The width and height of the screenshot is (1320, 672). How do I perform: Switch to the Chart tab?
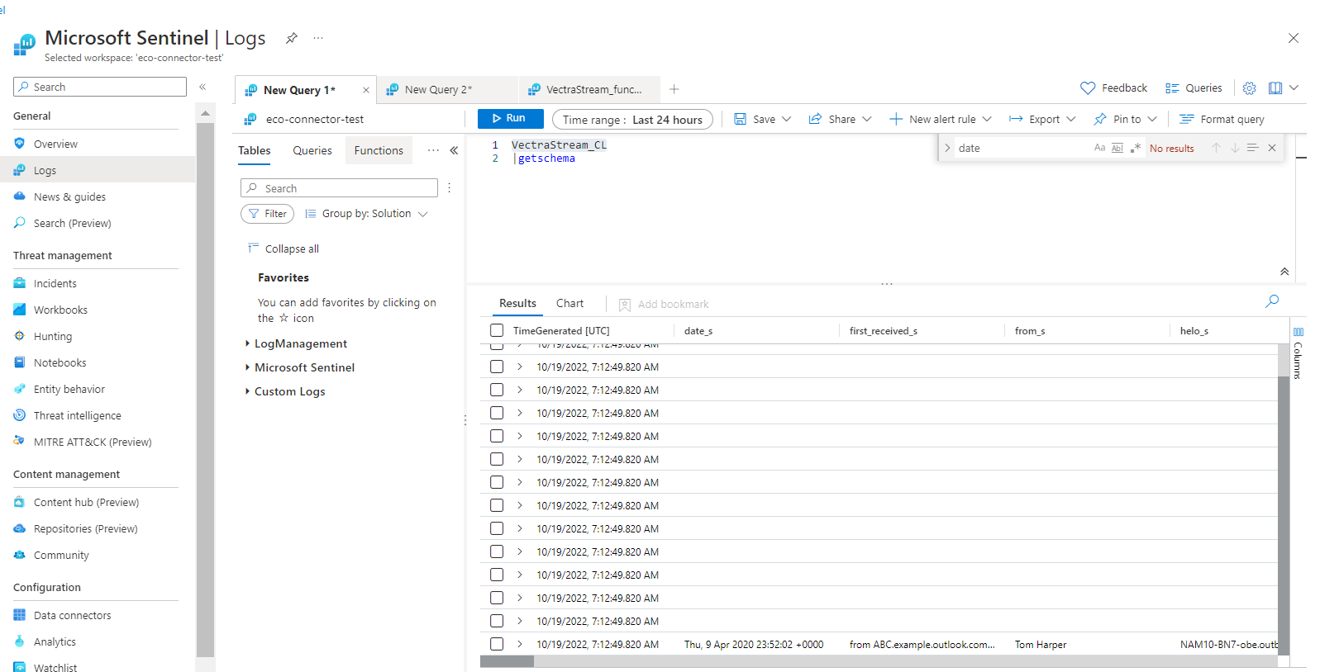(x=569, y=304)
